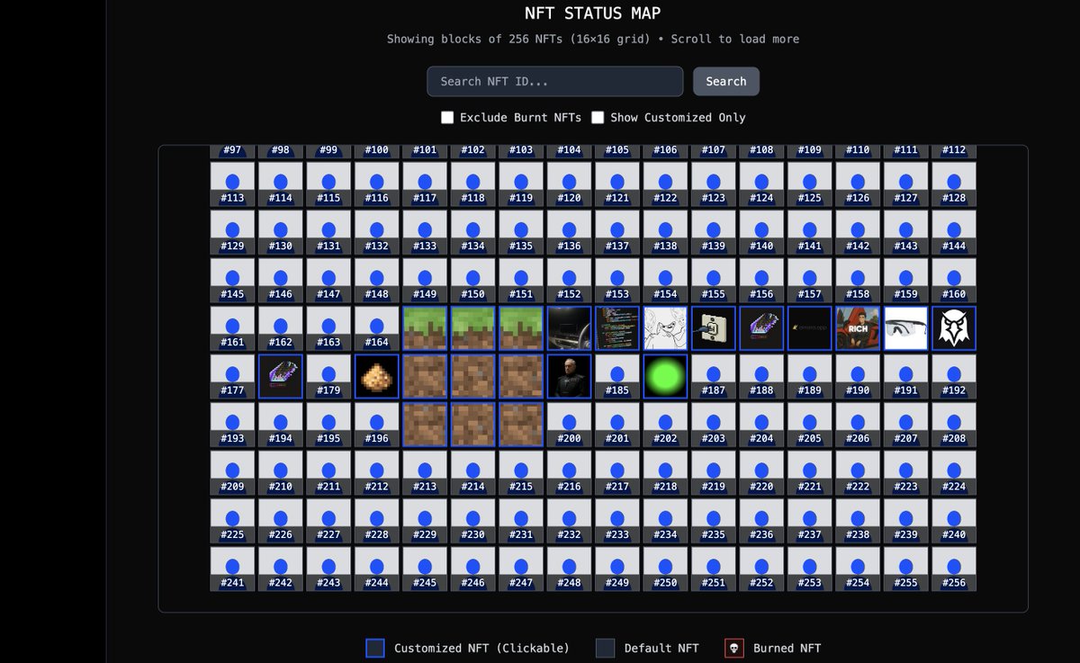Select default NFT #164
This screenshot has height=663, width=1080.
pyautogui.click(x=376, y=328)
